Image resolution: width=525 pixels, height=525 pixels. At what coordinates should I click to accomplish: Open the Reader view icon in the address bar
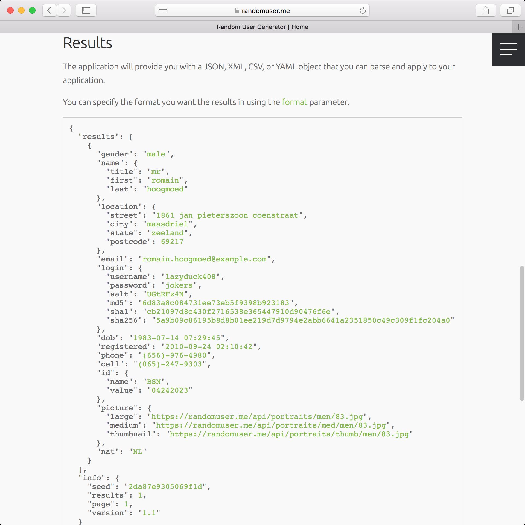(x=163, y=11)
